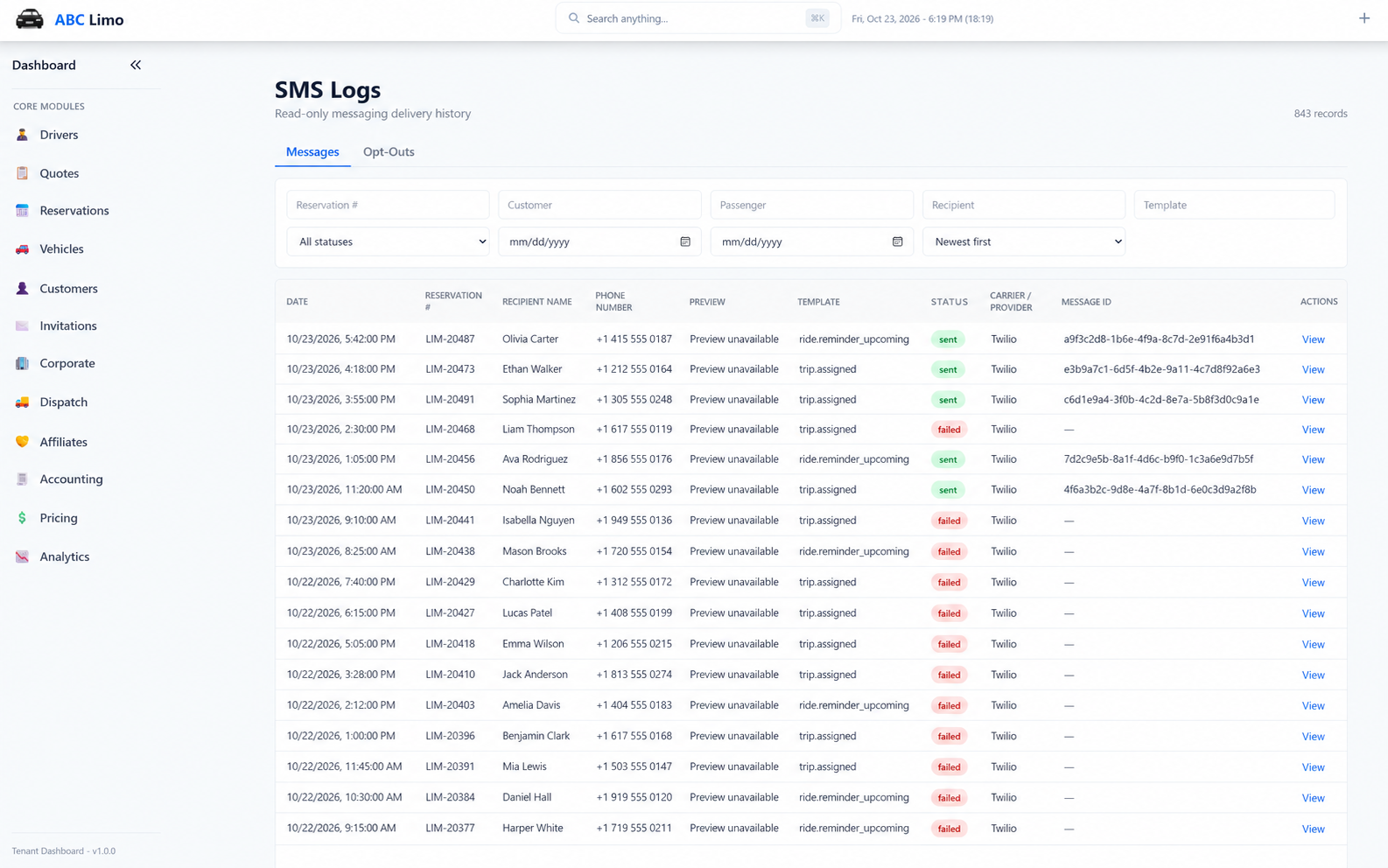
Task: Select the Dispatch menu label
Action: point(63,402)
